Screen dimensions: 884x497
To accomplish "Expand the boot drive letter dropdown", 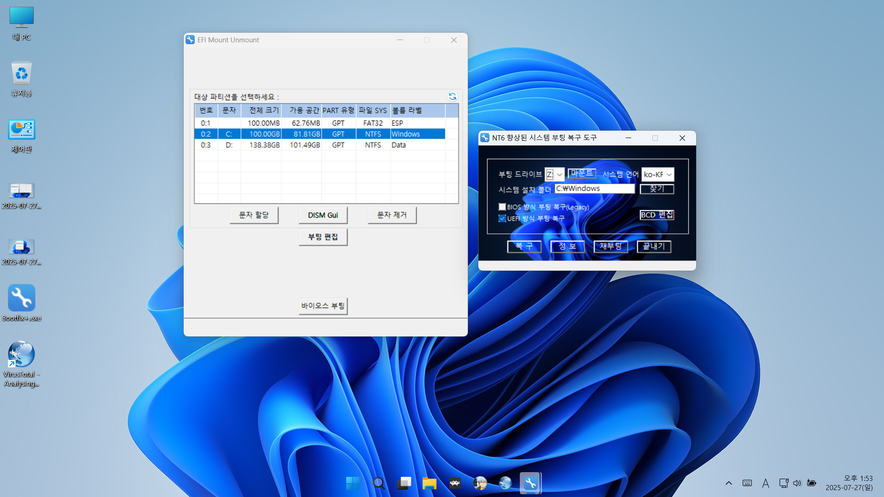I will pos(559,174).
